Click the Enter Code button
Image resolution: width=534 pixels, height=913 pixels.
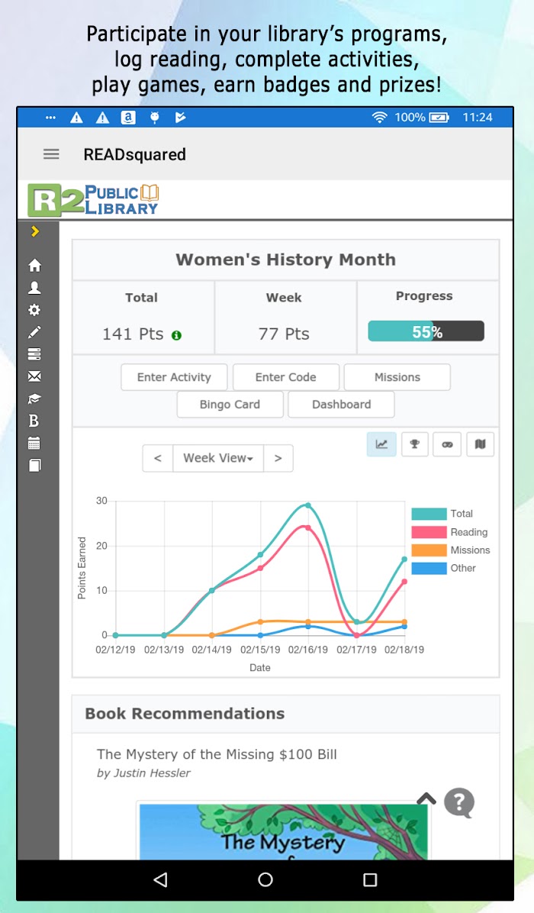tap(285, 377)
